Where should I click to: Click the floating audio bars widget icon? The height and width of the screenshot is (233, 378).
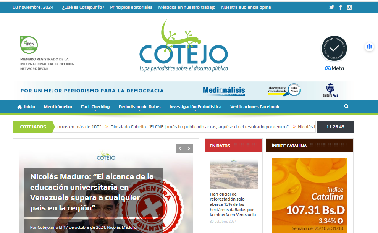pyautogui.click(x=369, y=47)
